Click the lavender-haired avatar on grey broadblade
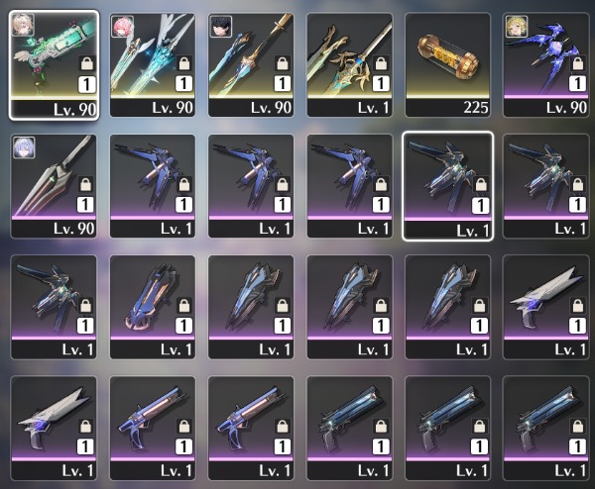595x489 pixels. pos(24,147)
